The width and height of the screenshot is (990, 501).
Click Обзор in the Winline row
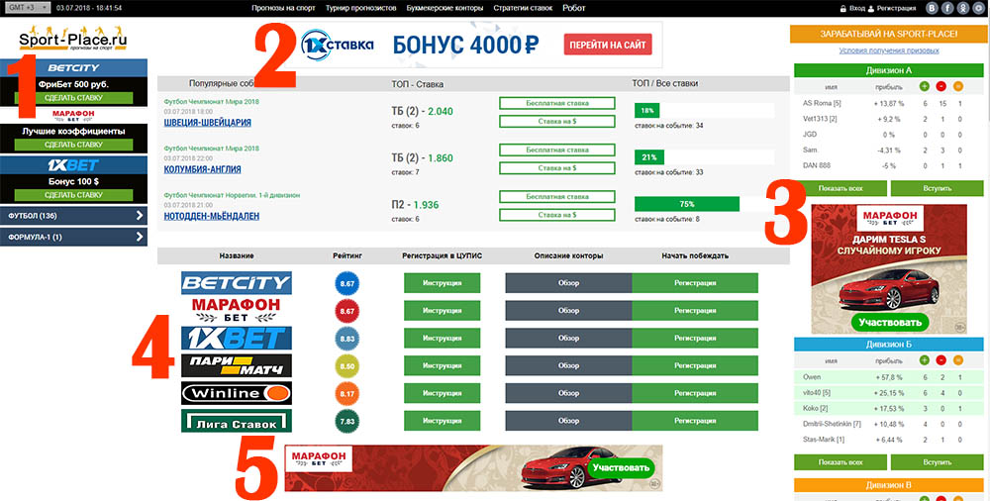point(568,393)
